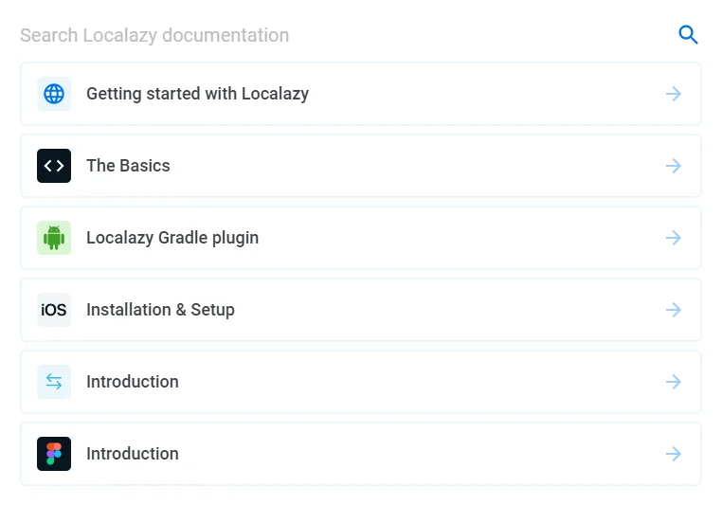
Task: Click arrow on Localazy Gradle plugin row
Action: point(674,238)
